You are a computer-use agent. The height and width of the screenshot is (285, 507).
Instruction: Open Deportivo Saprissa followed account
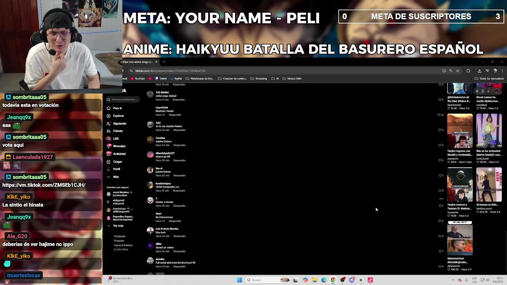[x=120, y=218]
